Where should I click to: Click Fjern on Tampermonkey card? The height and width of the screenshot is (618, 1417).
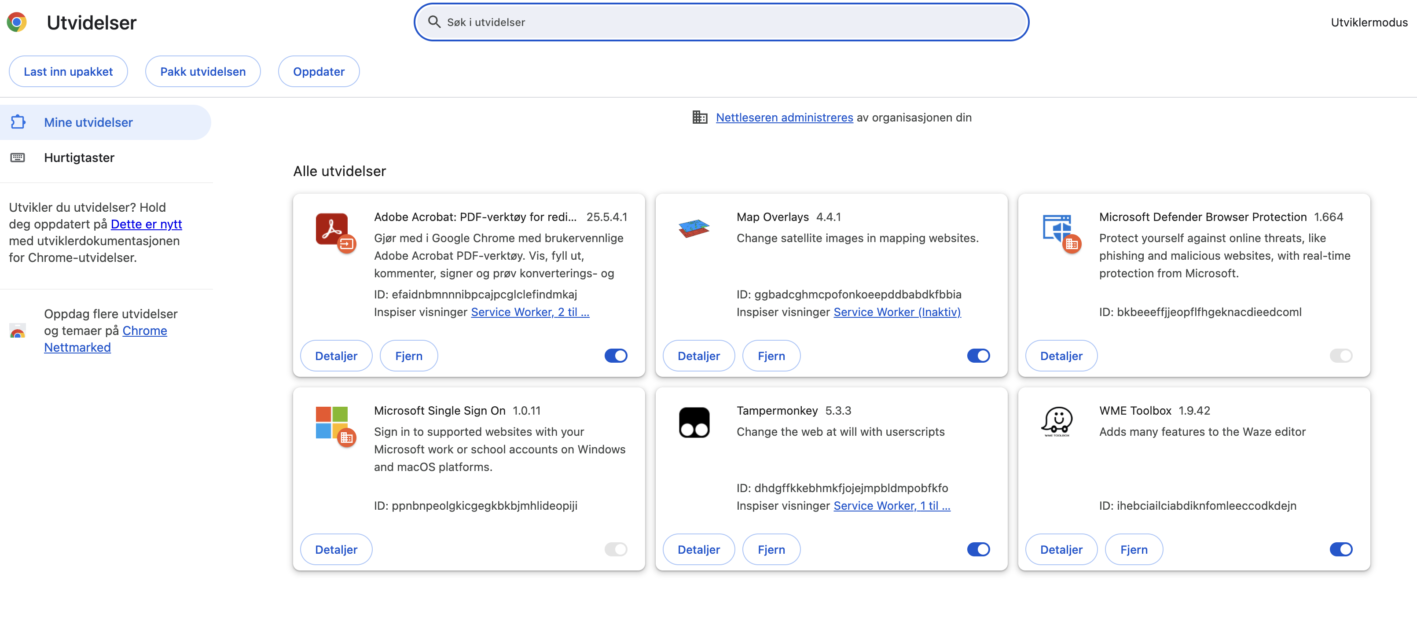click(x=771, y=550)
